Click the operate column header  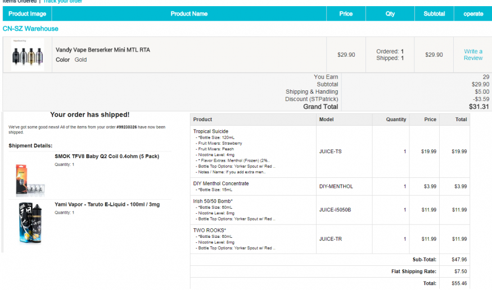click(x=473, y=14)
